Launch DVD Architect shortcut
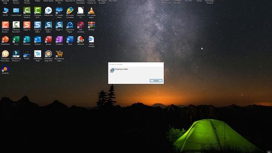 tap(81, 27)
